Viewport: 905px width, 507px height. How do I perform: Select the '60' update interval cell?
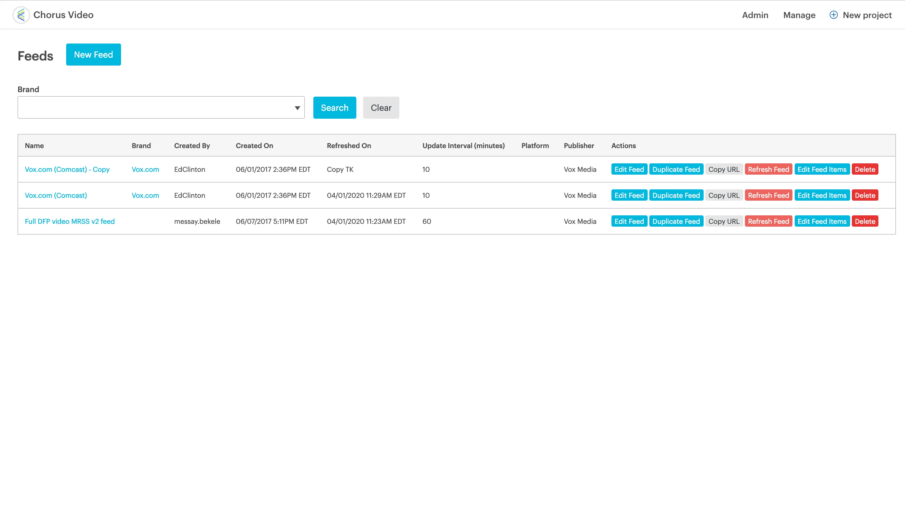tap(426, 221)
